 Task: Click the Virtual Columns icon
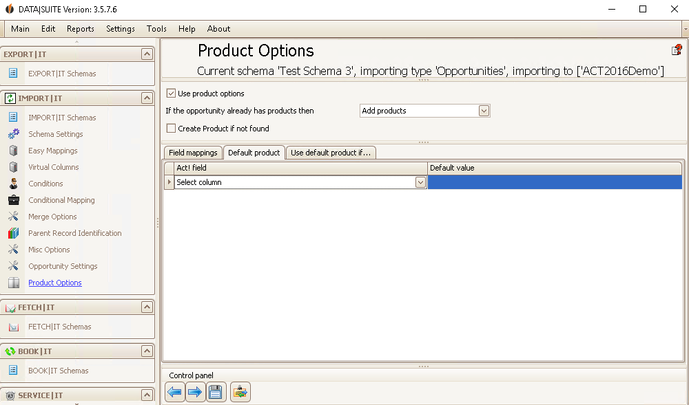click(x=14, y=167)
